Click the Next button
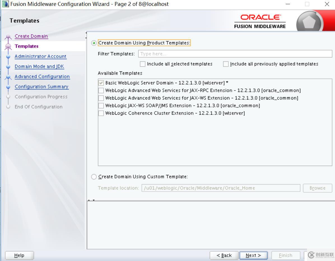This screenshot has height=261, width=335. (253, 255)
